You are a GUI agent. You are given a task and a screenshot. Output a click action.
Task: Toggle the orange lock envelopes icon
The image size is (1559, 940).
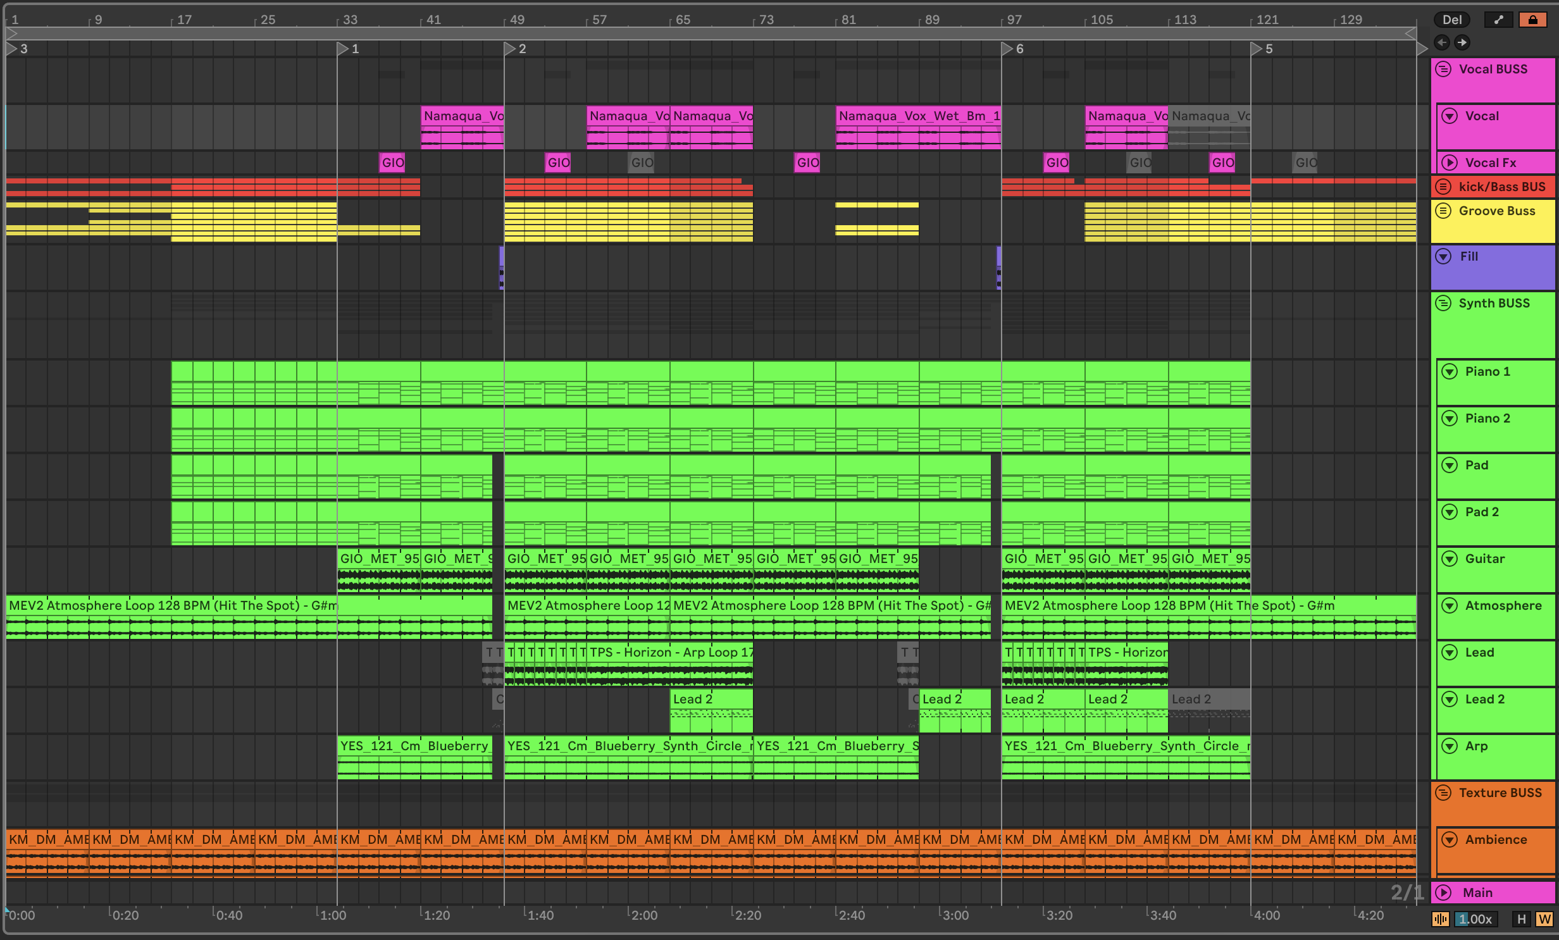(x=1532, y=20)
